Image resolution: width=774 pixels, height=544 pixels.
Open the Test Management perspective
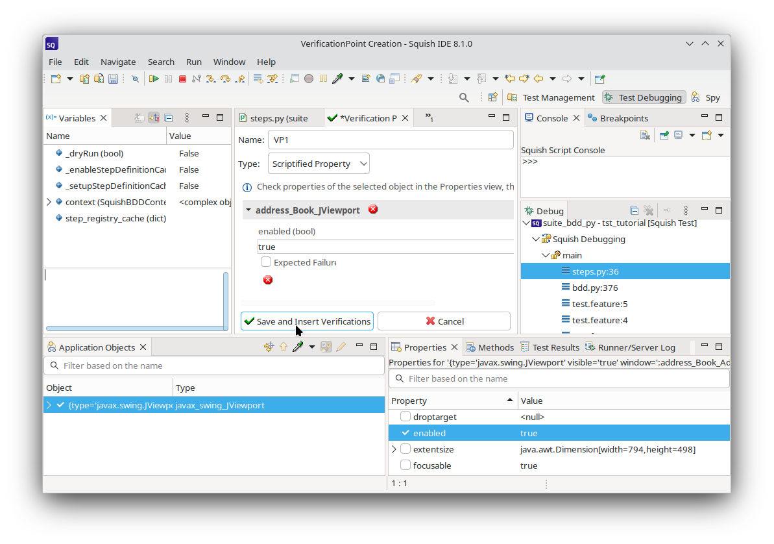tap(551, 97)
